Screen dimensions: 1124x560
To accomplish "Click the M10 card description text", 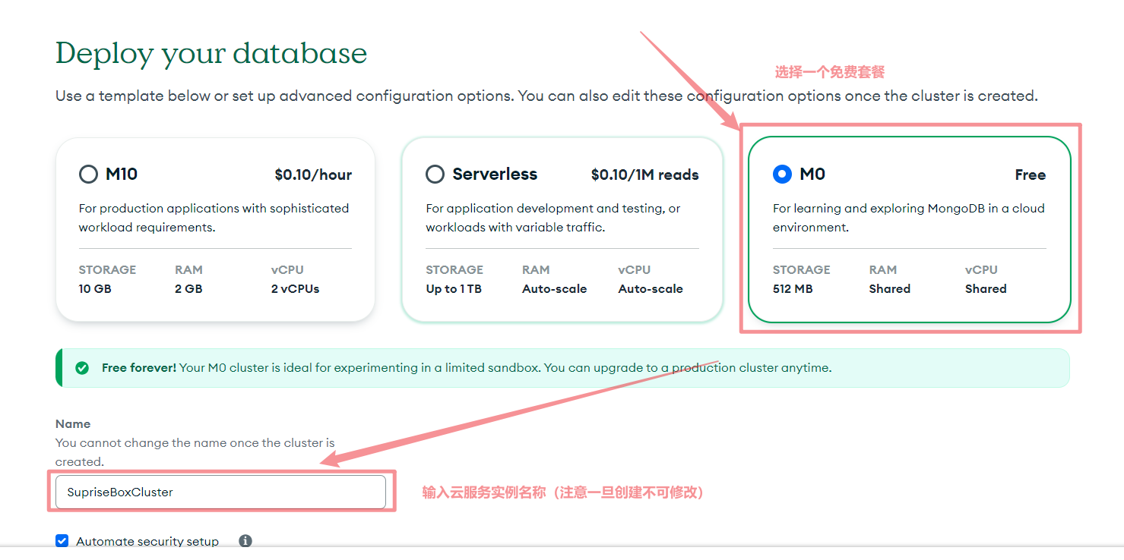I will click(x=214, y=218).
